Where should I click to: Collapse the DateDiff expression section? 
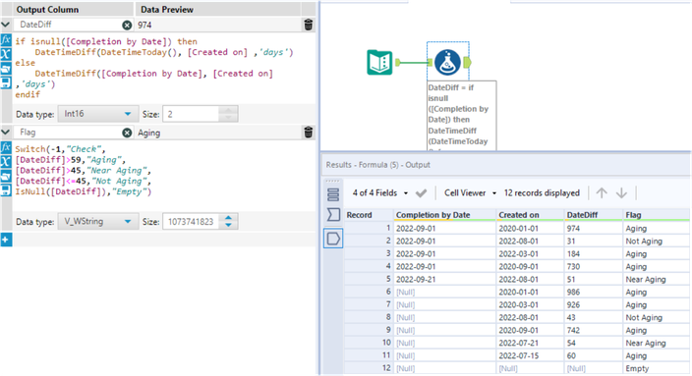click(6, 25)
